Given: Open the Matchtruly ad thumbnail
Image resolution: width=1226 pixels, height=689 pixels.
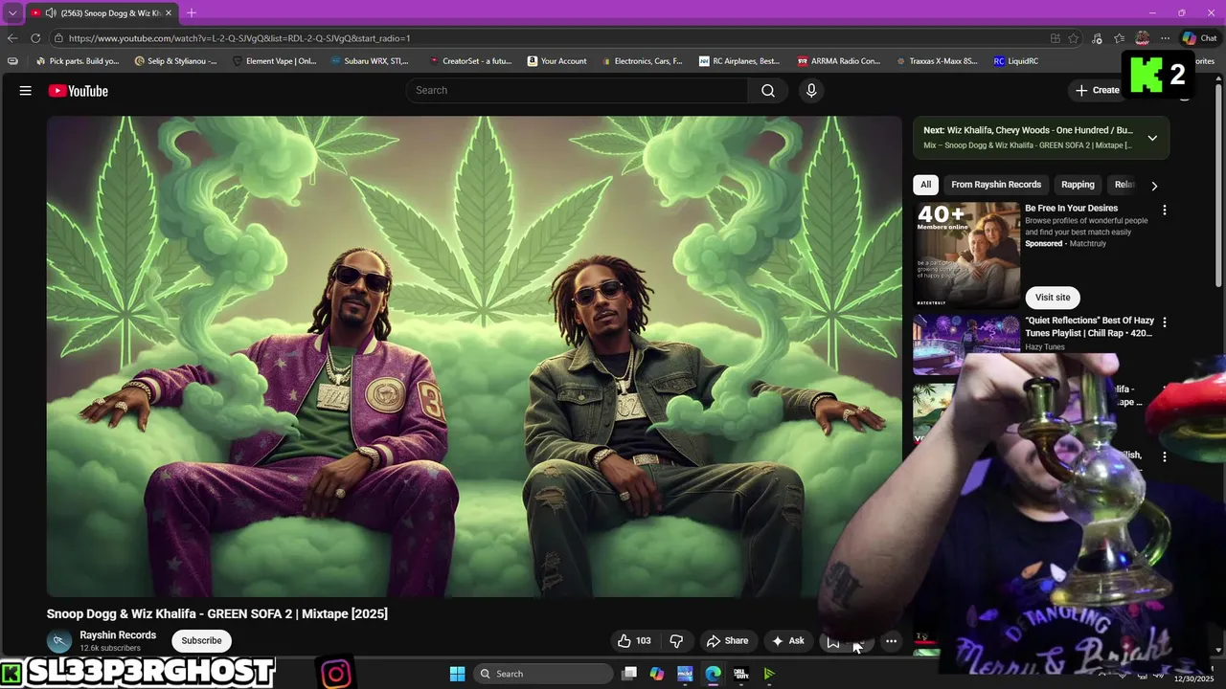Looking at the screenshot, I should coord(966,254).
